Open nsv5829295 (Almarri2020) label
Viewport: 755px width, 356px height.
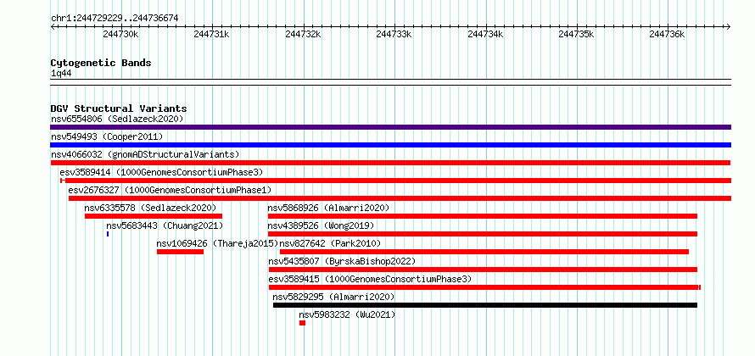tap(333, 297)
